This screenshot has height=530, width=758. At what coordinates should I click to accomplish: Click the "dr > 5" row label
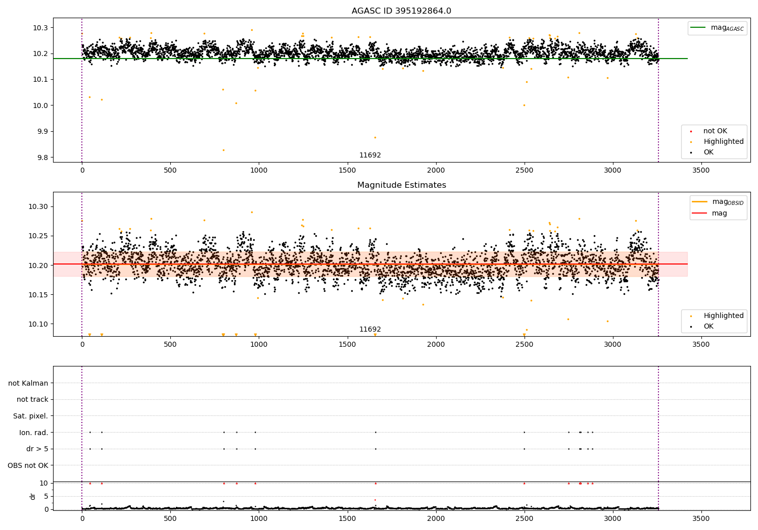pos(37,449)
